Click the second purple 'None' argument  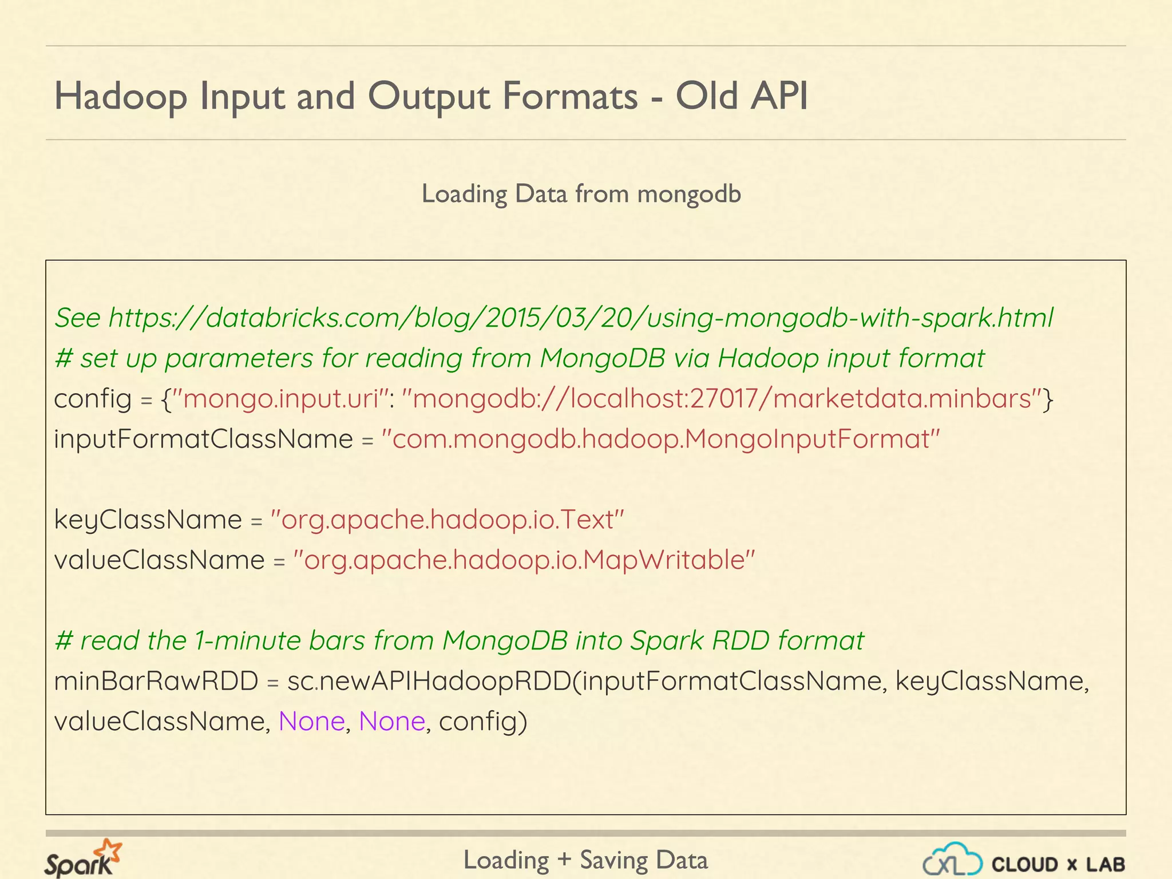click(x=392, y=721)
